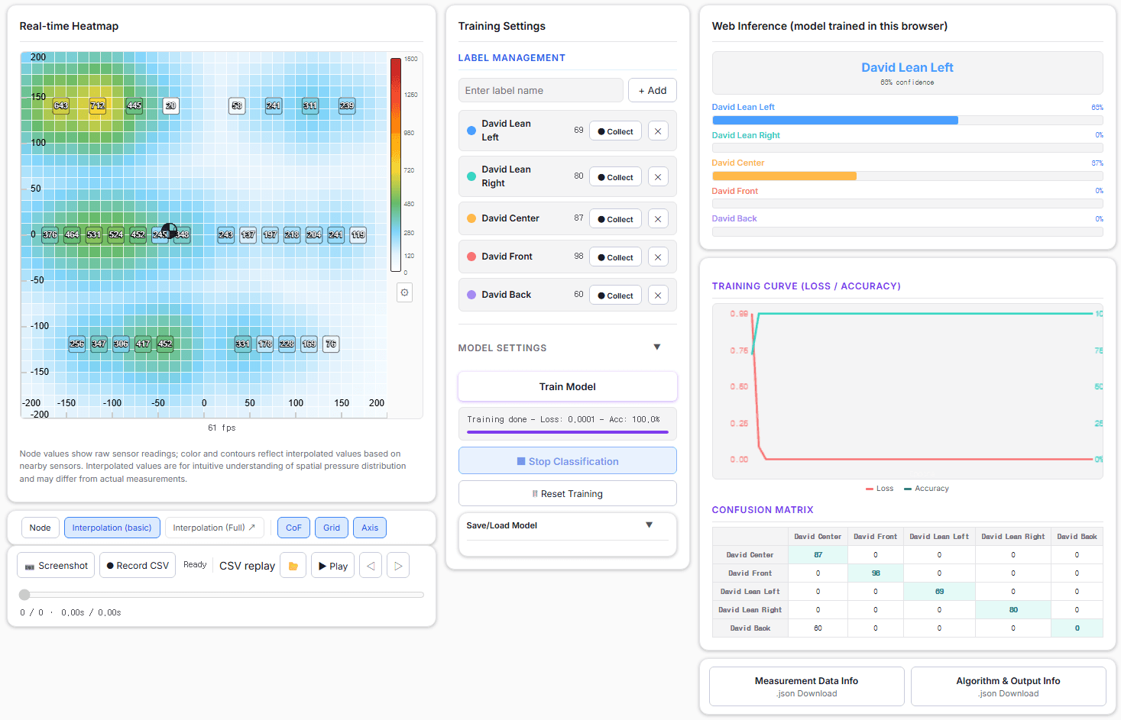Click the CSV replay progress slider
Screen dimensions: 1121x720
coord(222,595)
